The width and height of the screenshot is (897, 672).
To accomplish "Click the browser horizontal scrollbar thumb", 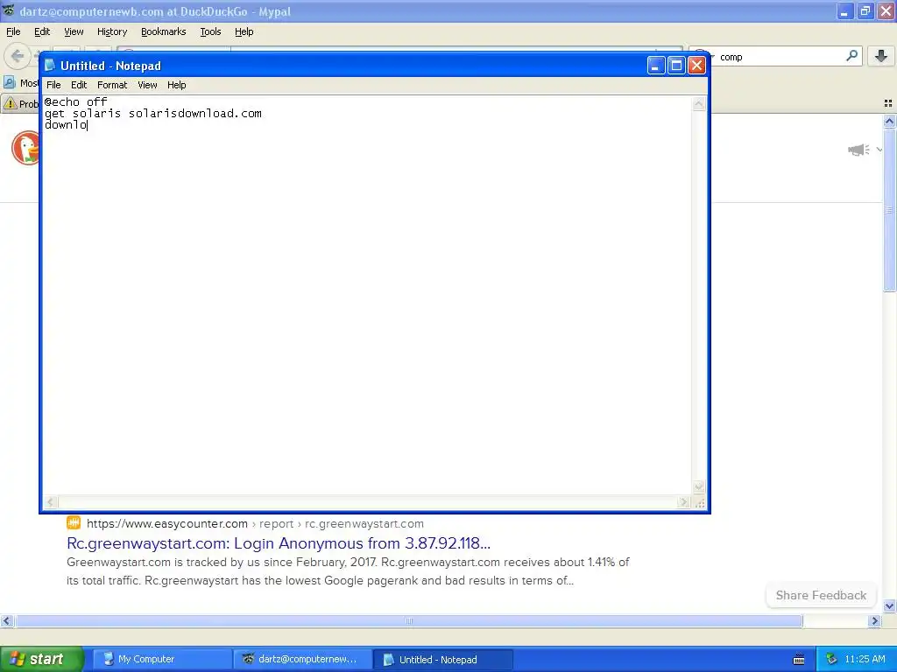I will (x=408, y=621).
